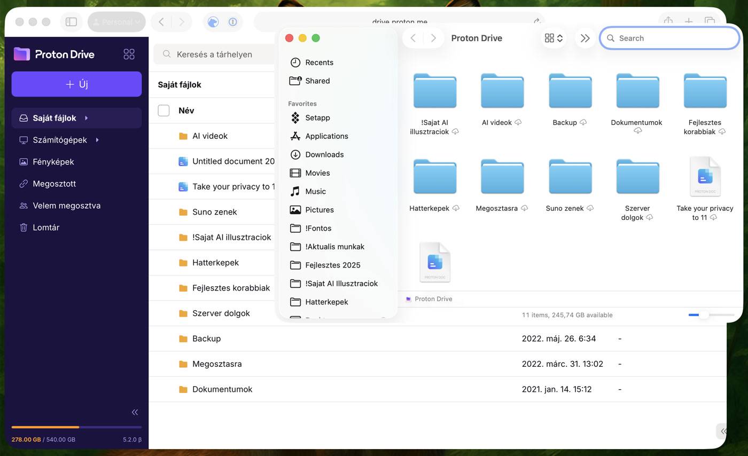
Task: Click the Finder Search field
Action: tap(669, 38)
